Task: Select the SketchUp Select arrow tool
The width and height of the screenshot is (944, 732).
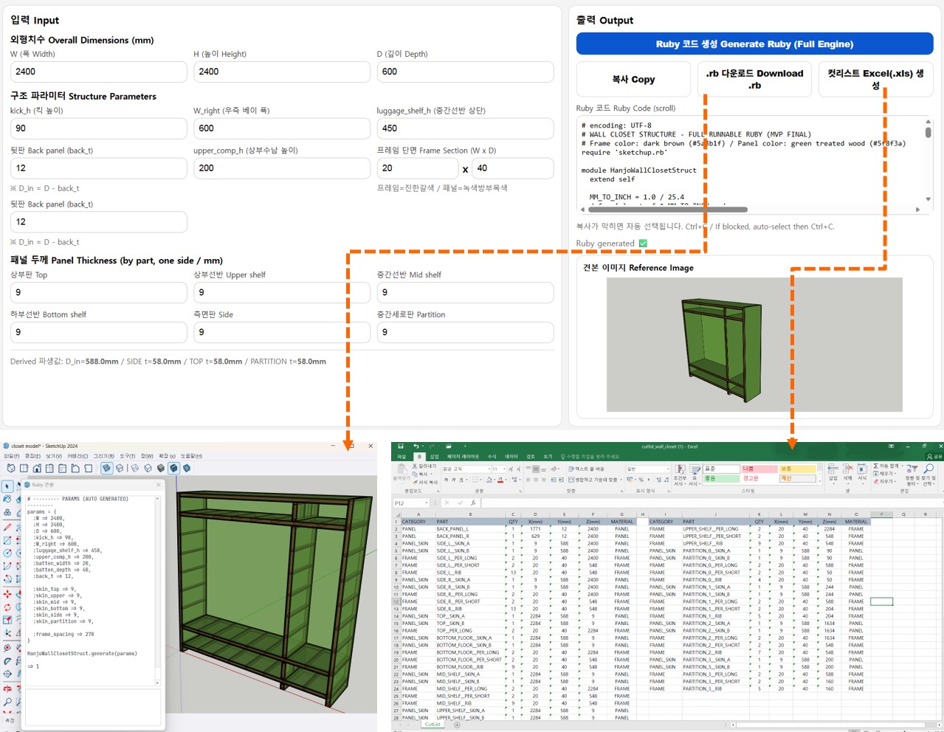Action: click(7, 486)
